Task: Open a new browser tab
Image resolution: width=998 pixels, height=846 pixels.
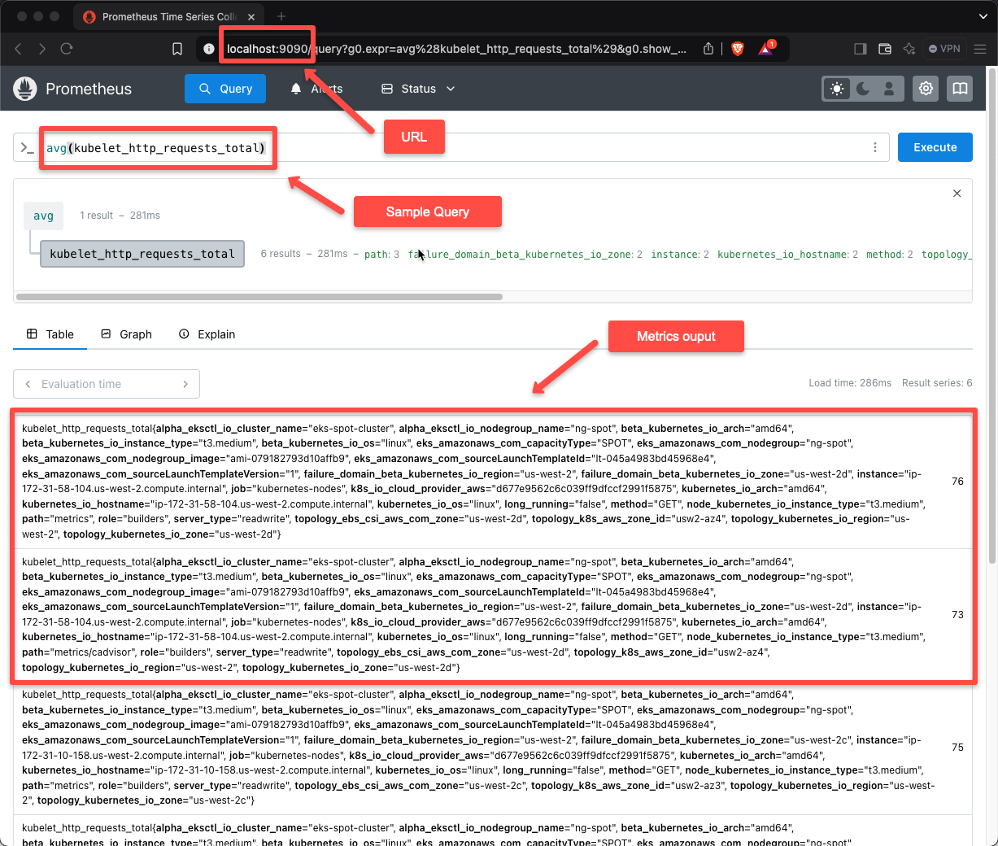Action: click(281, 16)
